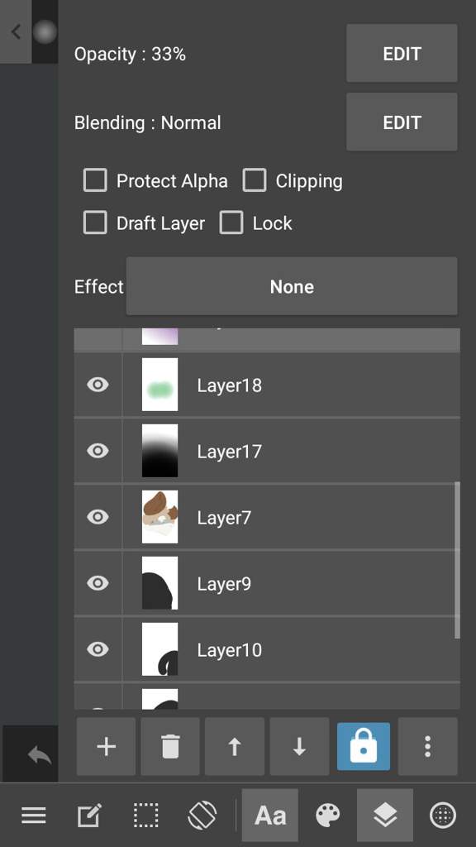Select the dashed selection tool icon
This screenshot has height=847, width=476.
[x=145, y=815]
